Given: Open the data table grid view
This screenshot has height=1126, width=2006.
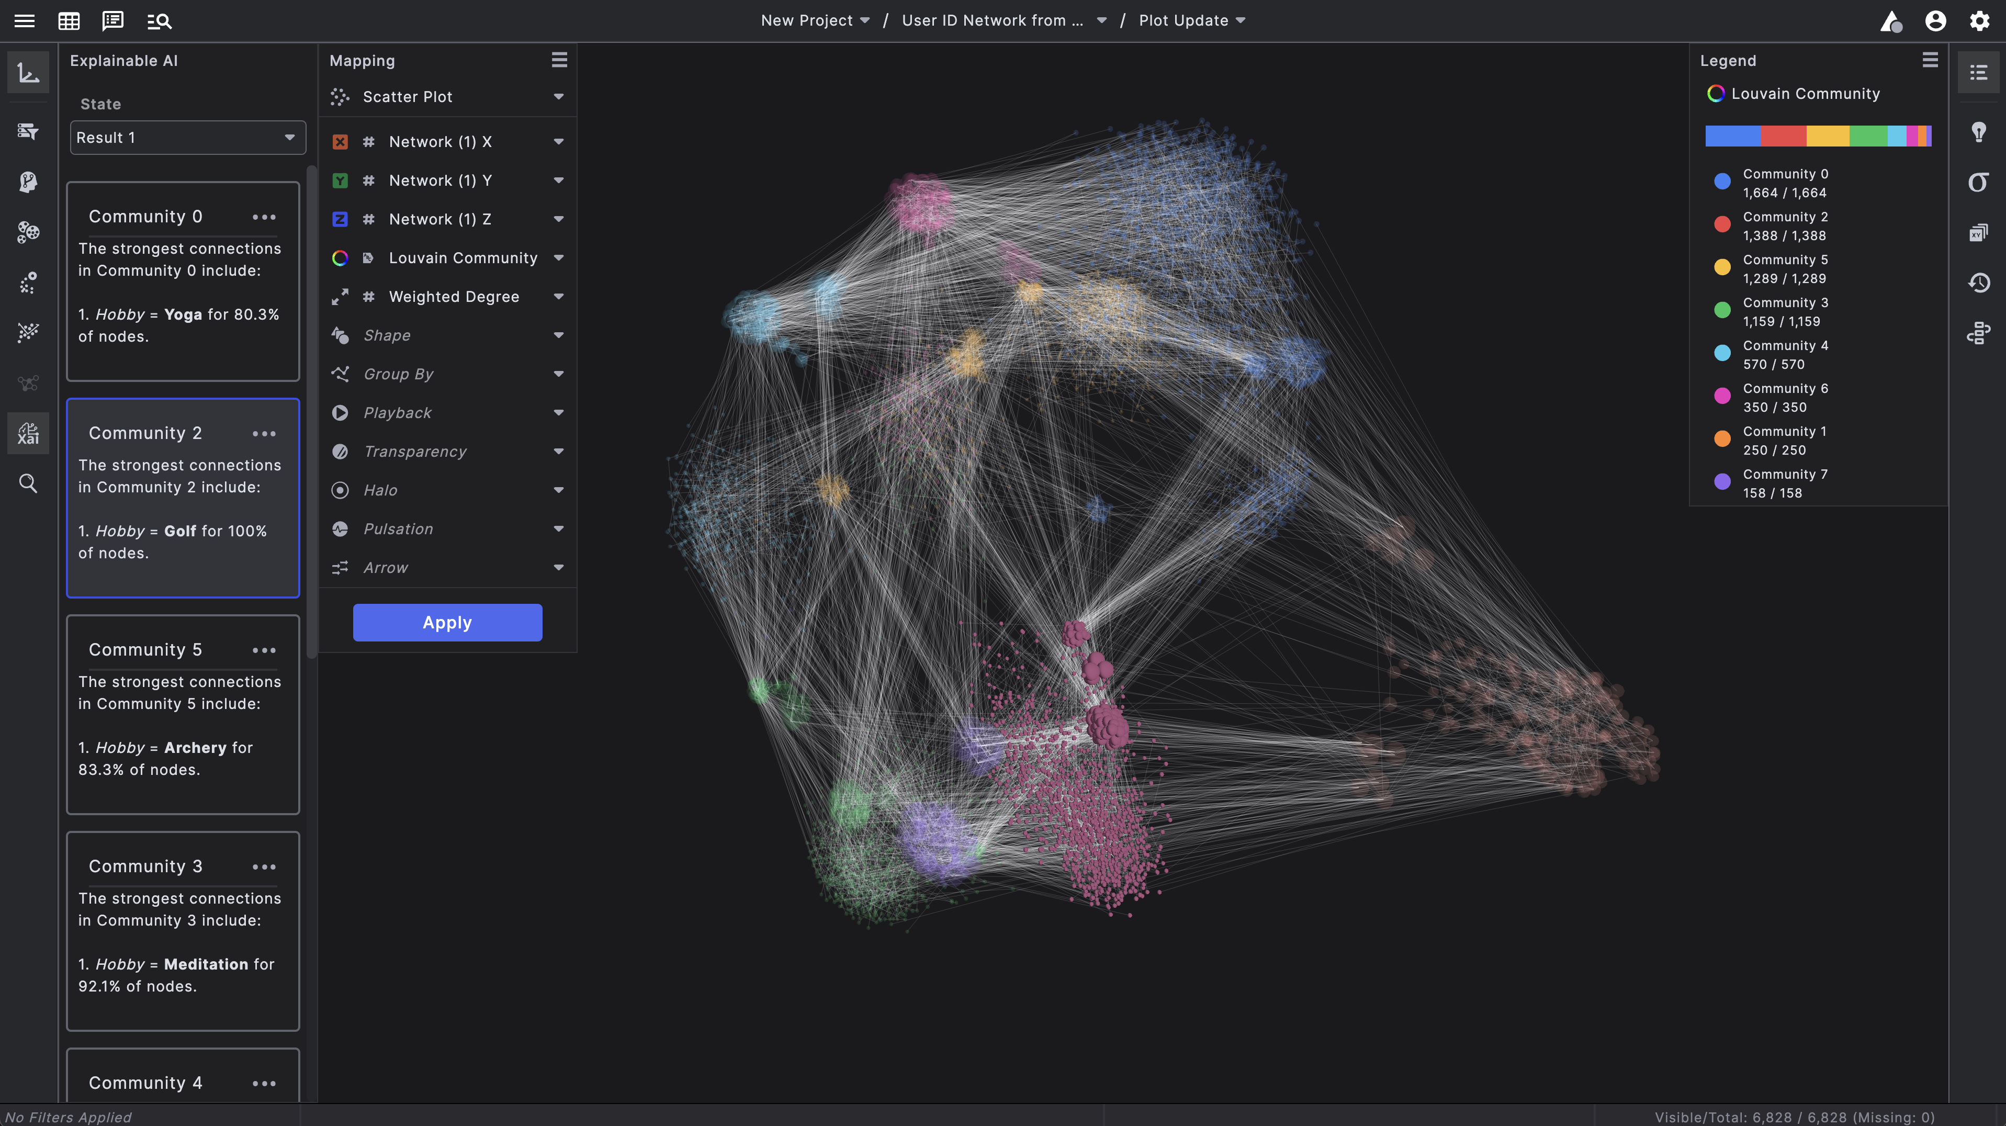Looking at the screenshot, I should pyautogui.click(x=69, y=21).
